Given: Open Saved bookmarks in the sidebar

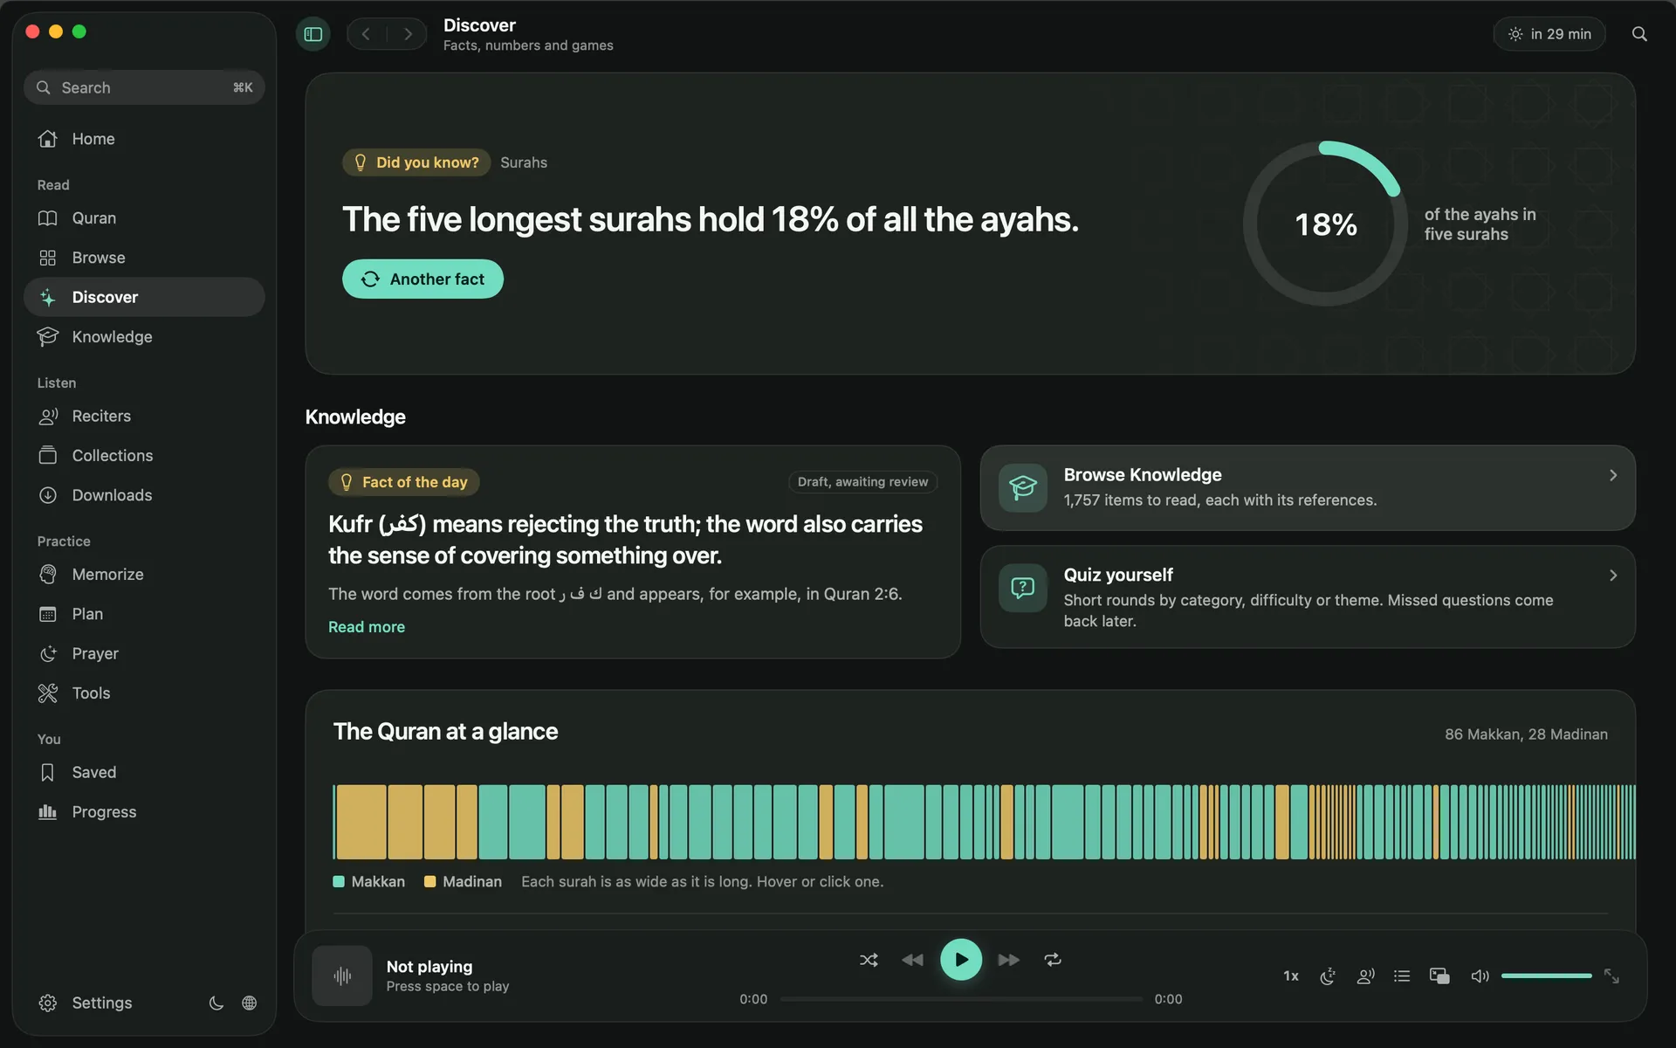Looking at the screenshot, I should click(144, 772).
